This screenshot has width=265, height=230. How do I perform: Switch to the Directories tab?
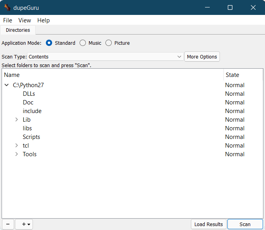tap(18, 30)
